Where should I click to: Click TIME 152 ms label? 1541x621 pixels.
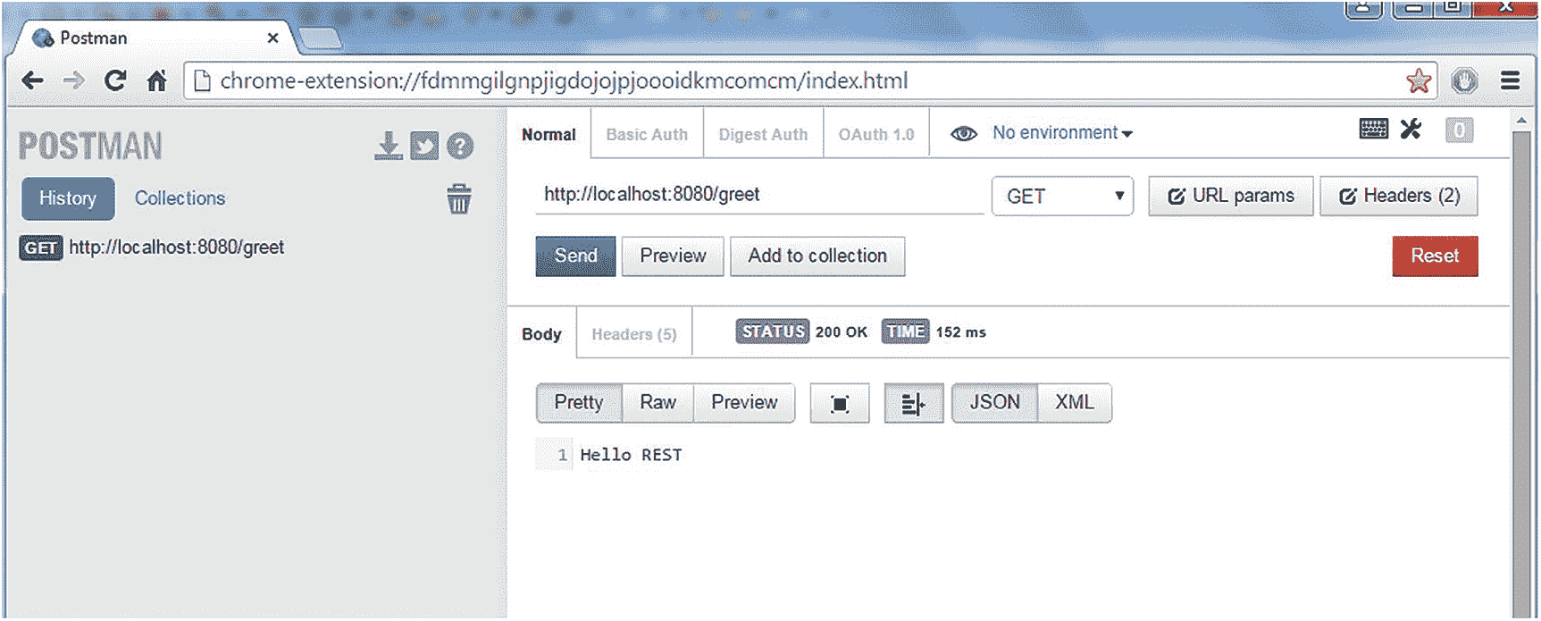934,332
